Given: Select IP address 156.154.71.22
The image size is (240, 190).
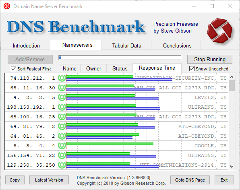Looking at the screenshot, I should (x=31, y=155).
